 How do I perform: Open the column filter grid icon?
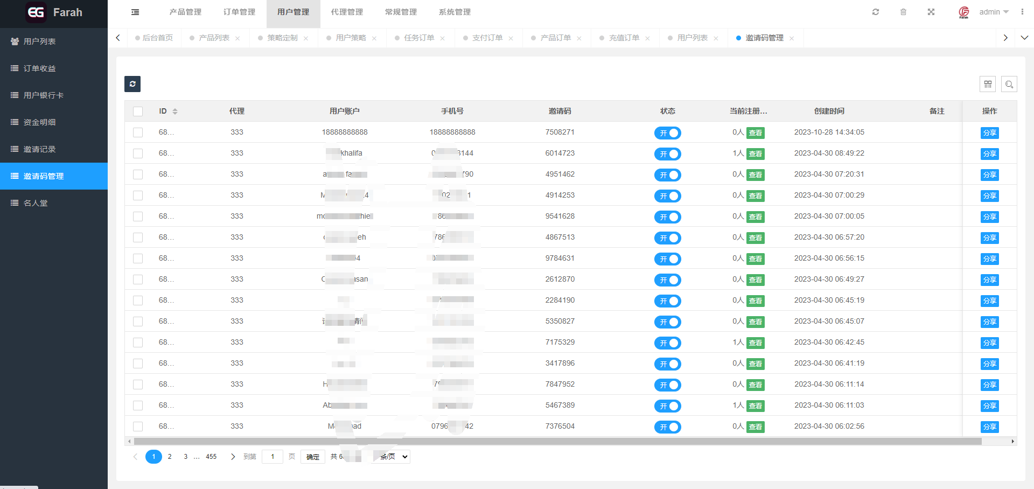pos(988,84)
